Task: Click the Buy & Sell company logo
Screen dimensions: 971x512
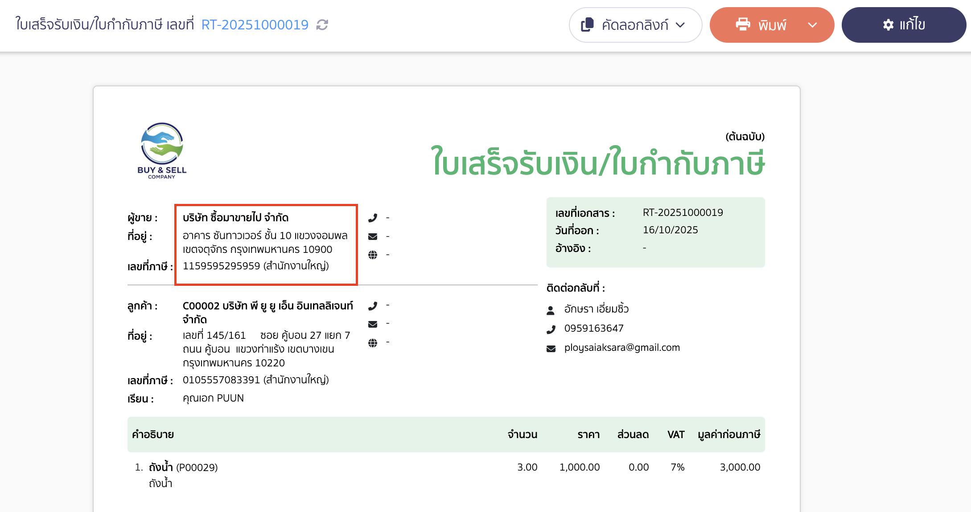Action: (x=162, y=151)
